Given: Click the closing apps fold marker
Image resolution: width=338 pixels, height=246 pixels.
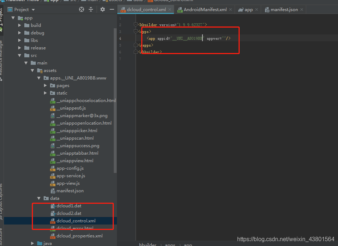Looking at the screenshot, I should pyautogui.click(x=136, y=45).
